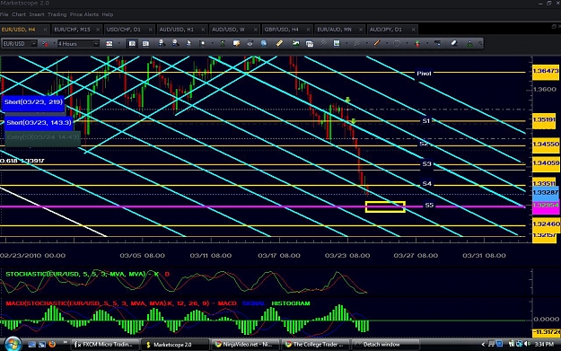Screen dimensions: 561x351
Task: Click the instrument icon beside EUR/USD box
Action: (x=45, y=44)
